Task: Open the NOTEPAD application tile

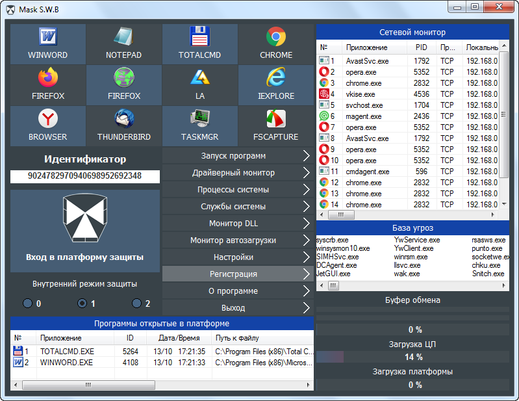Action: (x=123, y=44)
